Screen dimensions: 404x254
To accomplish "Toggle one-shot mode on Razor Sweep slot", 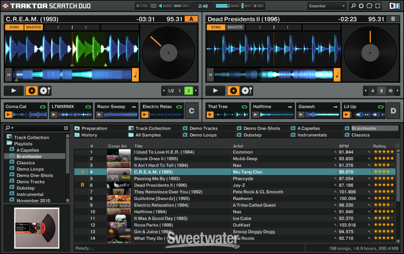I will click(134, 107).
